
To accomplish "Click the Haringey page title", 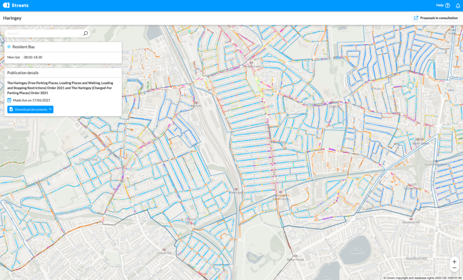I will click(x=12, y=18).
